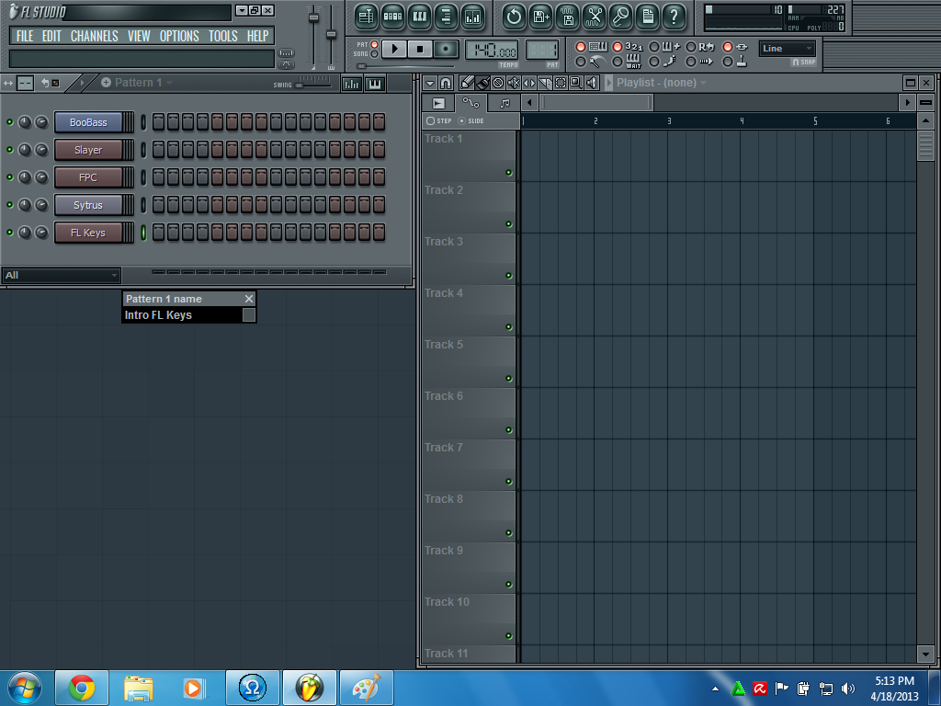Click the Save as new version icon
This screenshot has width=941, height=706.
tap(540, 17)
